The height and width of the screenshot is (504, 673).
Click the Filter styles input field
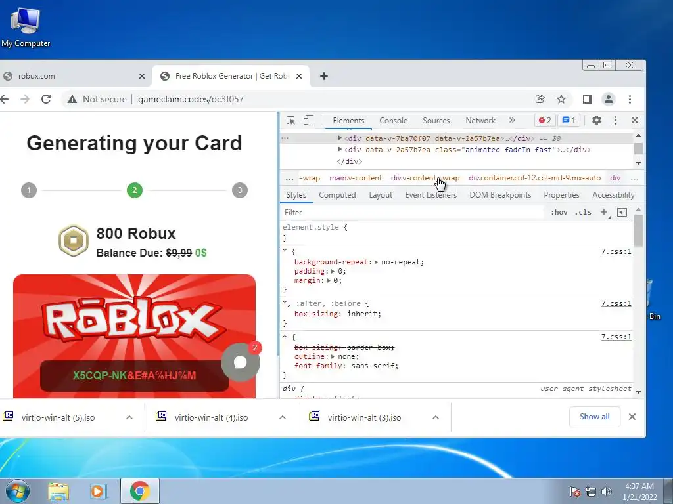point(412,213)
